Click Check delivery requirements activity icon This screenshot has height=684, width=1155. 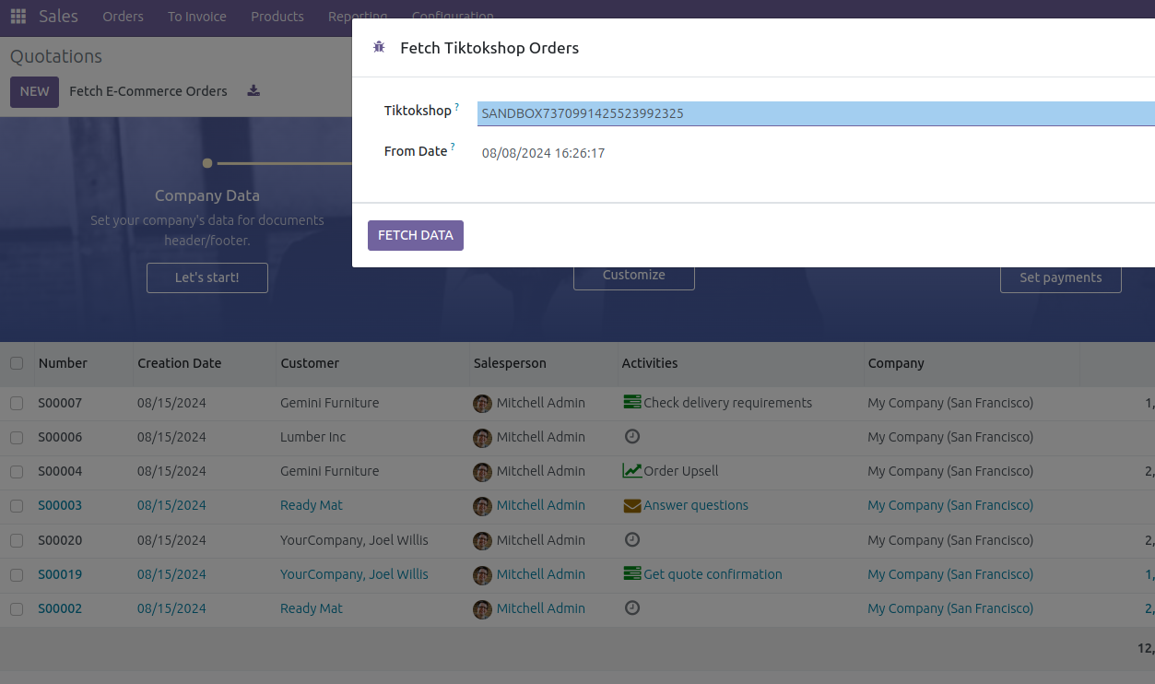click(x=631, y=403)
